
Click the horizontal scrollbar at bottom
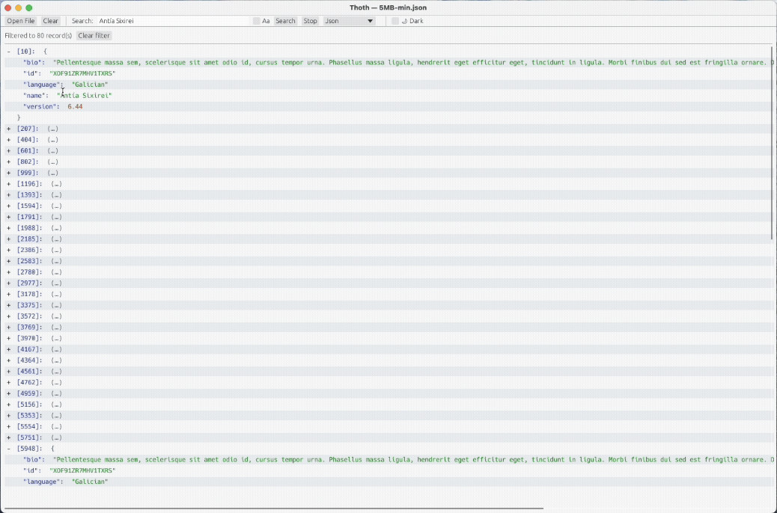(273, 509)
